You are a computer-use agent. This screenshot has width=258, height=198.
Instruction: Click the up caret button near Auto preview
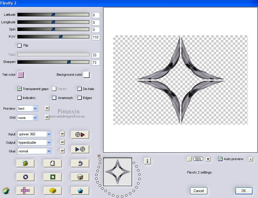click(x=251, y=159)
